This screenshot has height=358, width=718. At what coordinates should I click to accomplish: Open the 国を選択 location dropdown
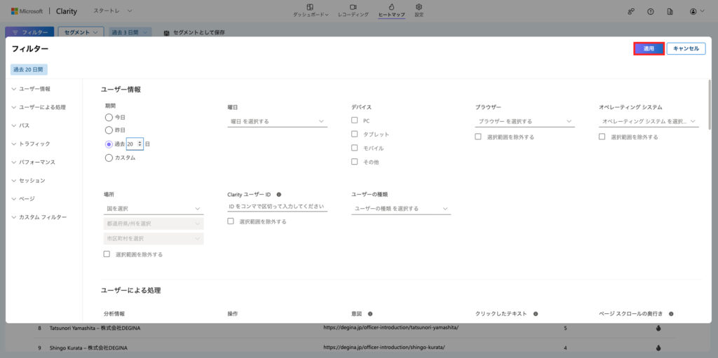pos(154,208)
